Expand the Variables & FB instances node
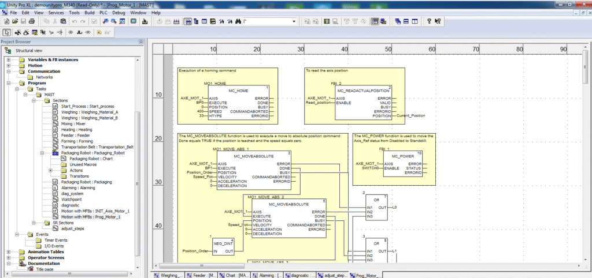 point(9,59)
